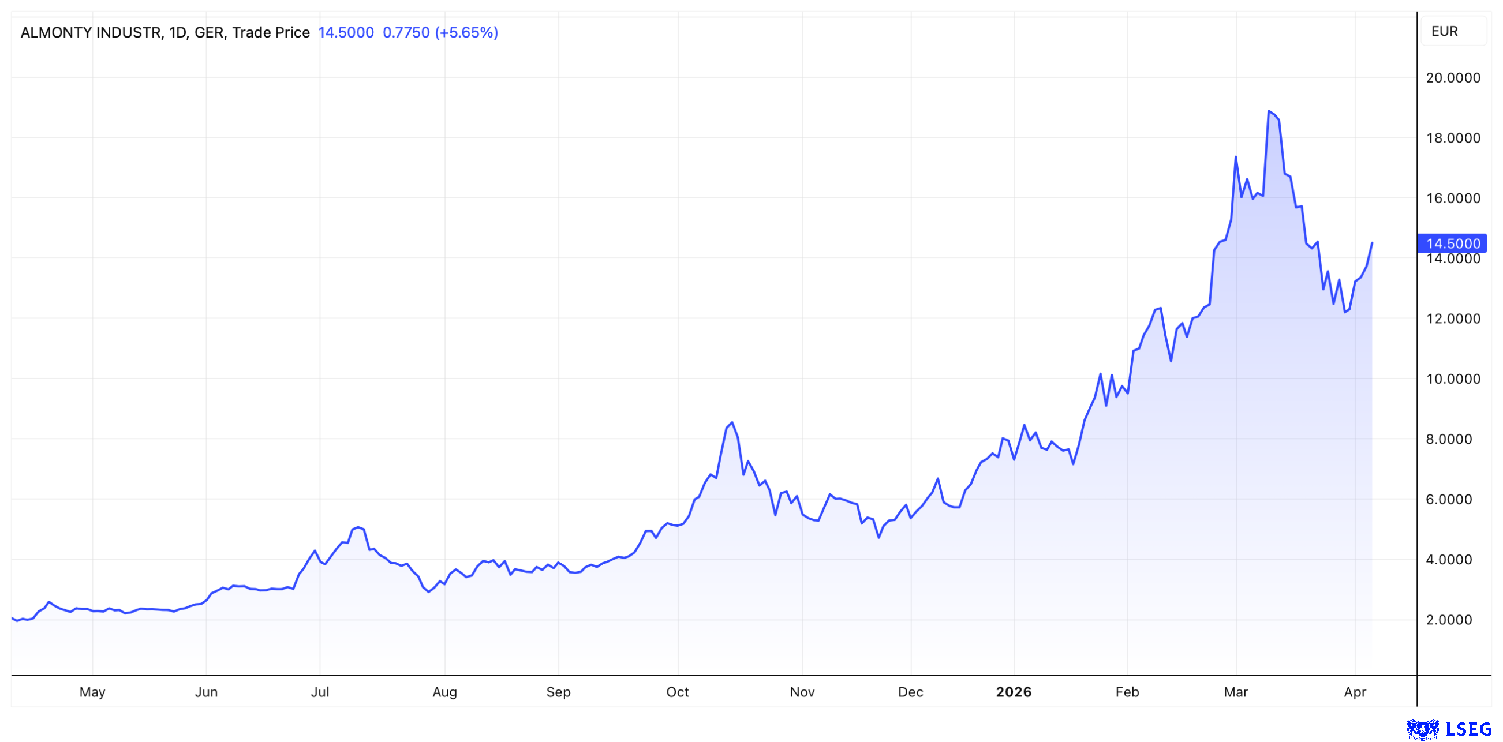
Task: Click the Dec label on time axis
Action: [x=910, y=692]
